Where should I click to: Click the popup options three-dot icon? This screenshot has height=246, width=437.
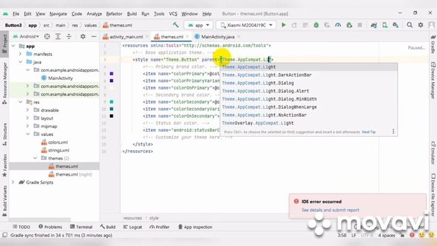point(393,131)
